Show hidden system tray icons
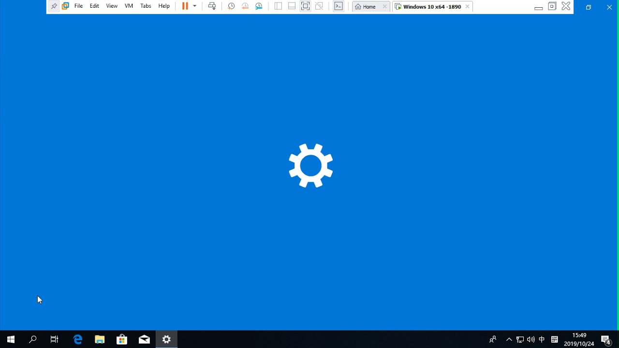The height and width of the screenshot is (348, 619). [509, 339]
